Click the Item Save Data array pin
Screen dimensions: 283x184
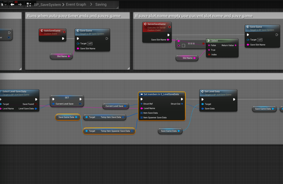pyautogui.click(x=142, y=113)
